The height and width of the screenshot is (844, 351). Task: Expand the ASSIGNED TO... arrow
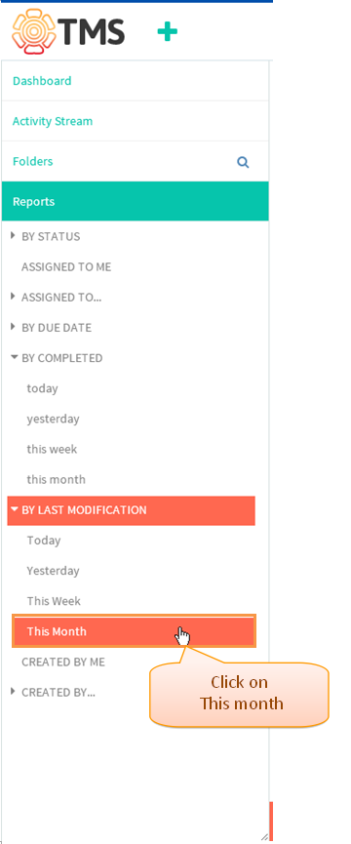point(14,296)
